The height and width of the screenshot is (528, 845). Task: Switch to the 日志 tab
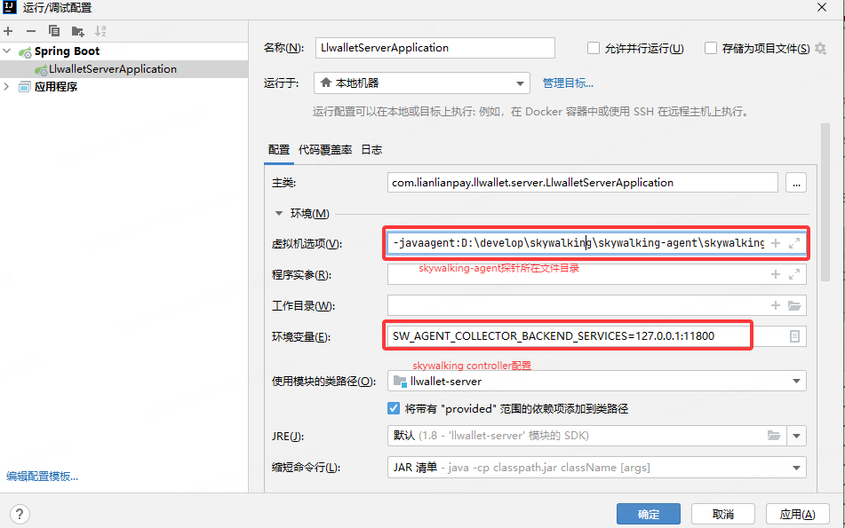pyautogui.click(x=371, y=150)
